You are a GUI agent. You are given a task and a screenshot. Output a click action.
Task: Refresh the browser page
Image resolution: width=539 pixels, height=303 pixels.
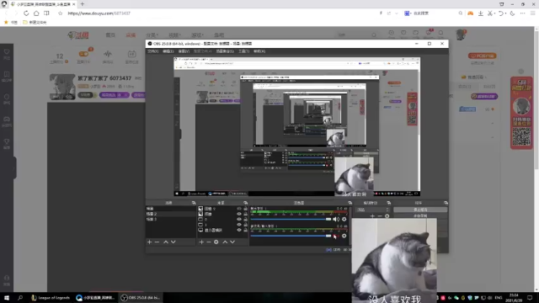click(26, 13)
